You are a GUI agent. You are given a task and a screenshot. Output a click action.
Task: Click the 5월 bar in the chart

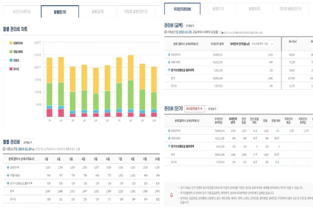coord(96,92)
